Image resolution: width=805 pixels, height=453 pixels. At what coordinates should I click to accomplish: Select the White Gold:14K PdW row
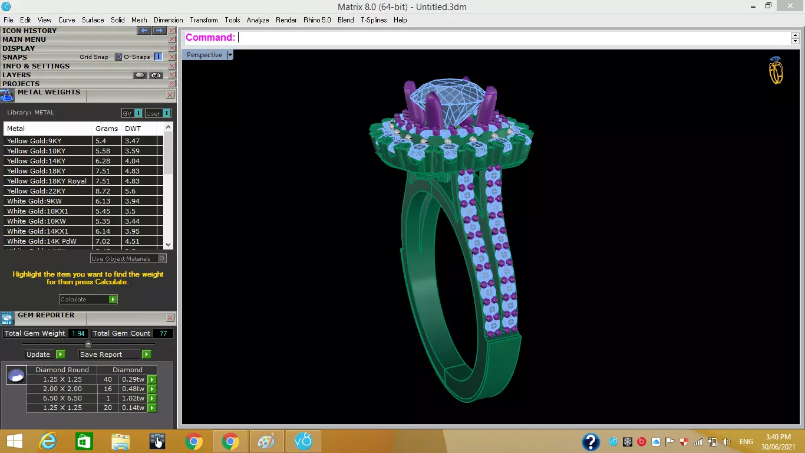(x=83, y=241)
